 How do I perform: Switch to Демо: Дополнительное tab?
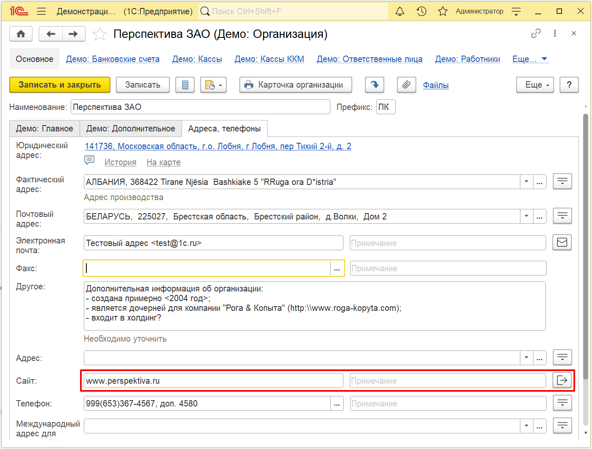(131, 128)
